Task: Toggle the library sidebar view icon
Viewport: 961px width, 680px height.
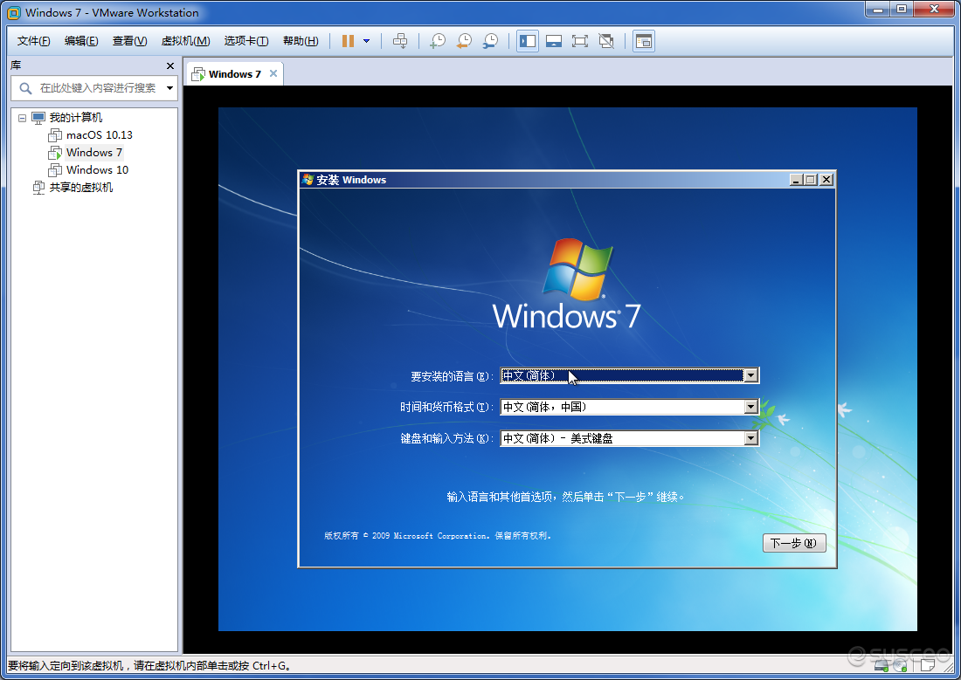Action: point(528,41)
